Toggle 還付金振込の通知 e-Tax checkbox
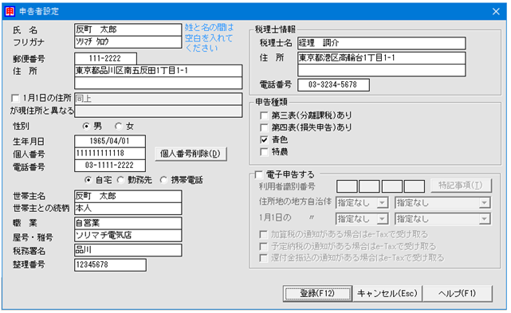511x313 pixels. pyautogui.click(x=263, y=258)
